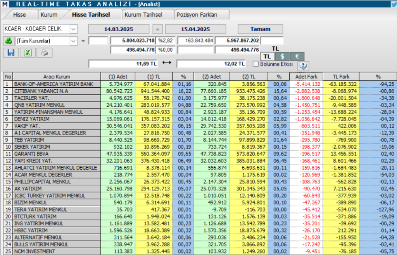
Task: Click the equals button between dates
Action: click(x=157, y=29)
